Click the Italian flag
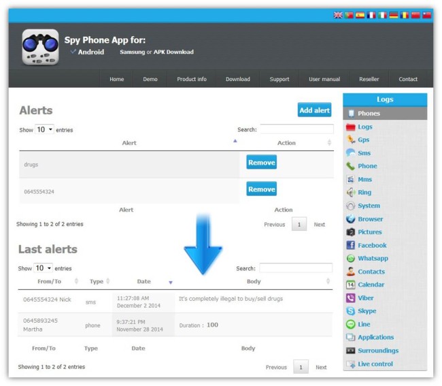The image size is (442, 386). point(382,15)
